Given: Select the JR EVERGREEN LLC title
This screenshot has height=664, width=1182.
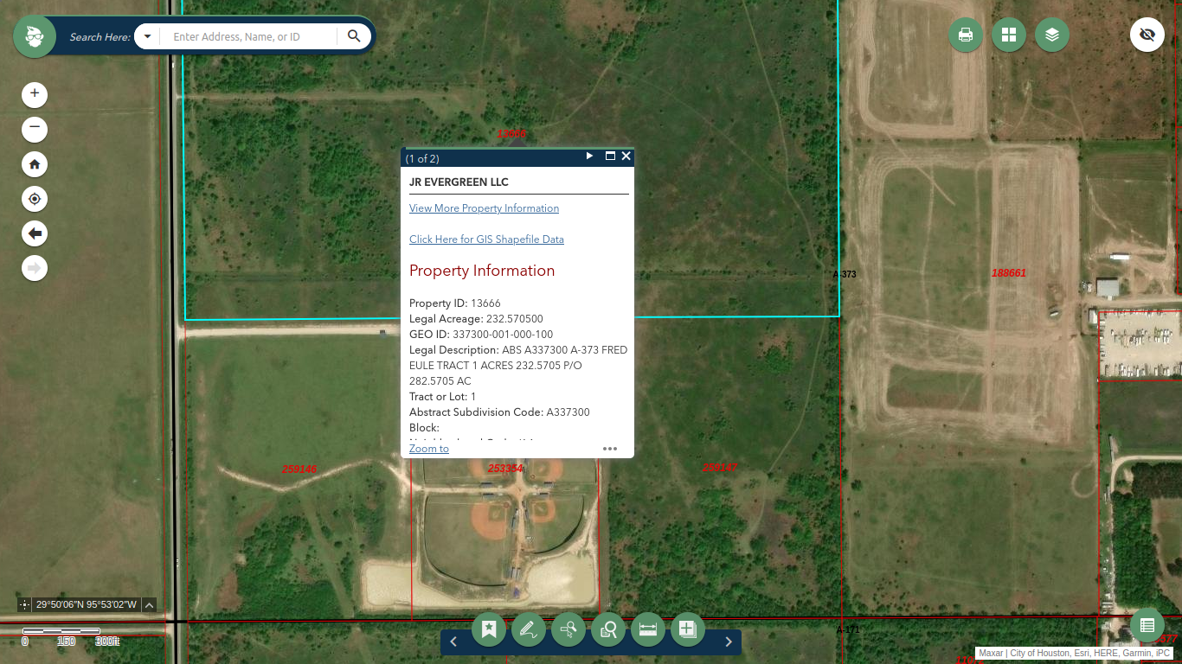Looking at the screenshot, I should tap(459, 182).
